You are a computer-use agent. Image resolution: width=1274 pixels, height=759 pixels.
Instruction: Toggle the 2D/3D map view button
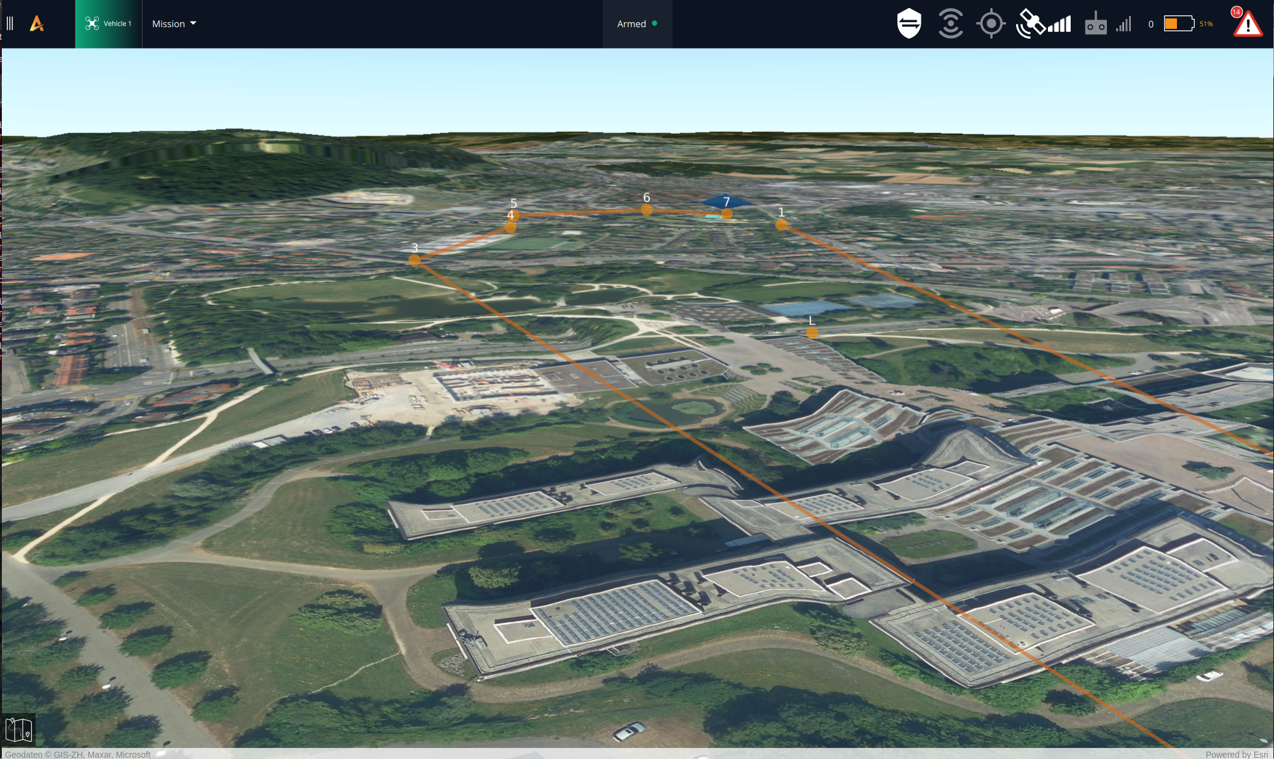click(x=18, y=730)
